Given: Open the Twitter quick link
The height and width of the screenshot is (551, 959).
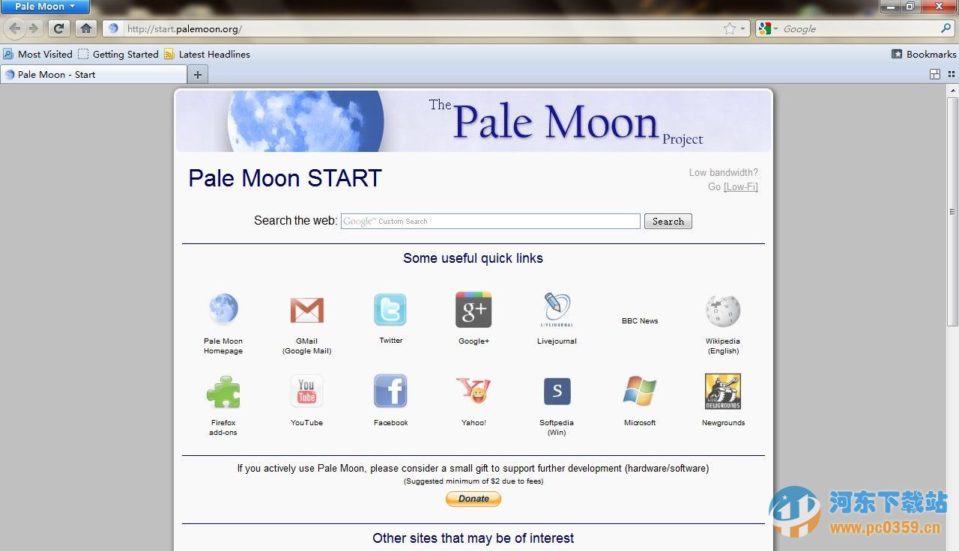Looking at the screenshot, I should coord(390,310).
